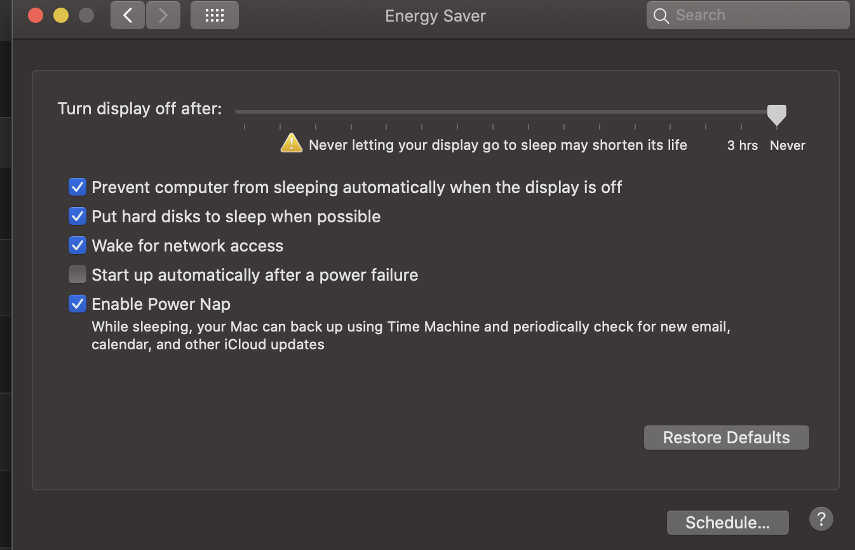This screenshot has height=550, width=855.
Task: Disable Wake for network access
Action: [77, 246]
